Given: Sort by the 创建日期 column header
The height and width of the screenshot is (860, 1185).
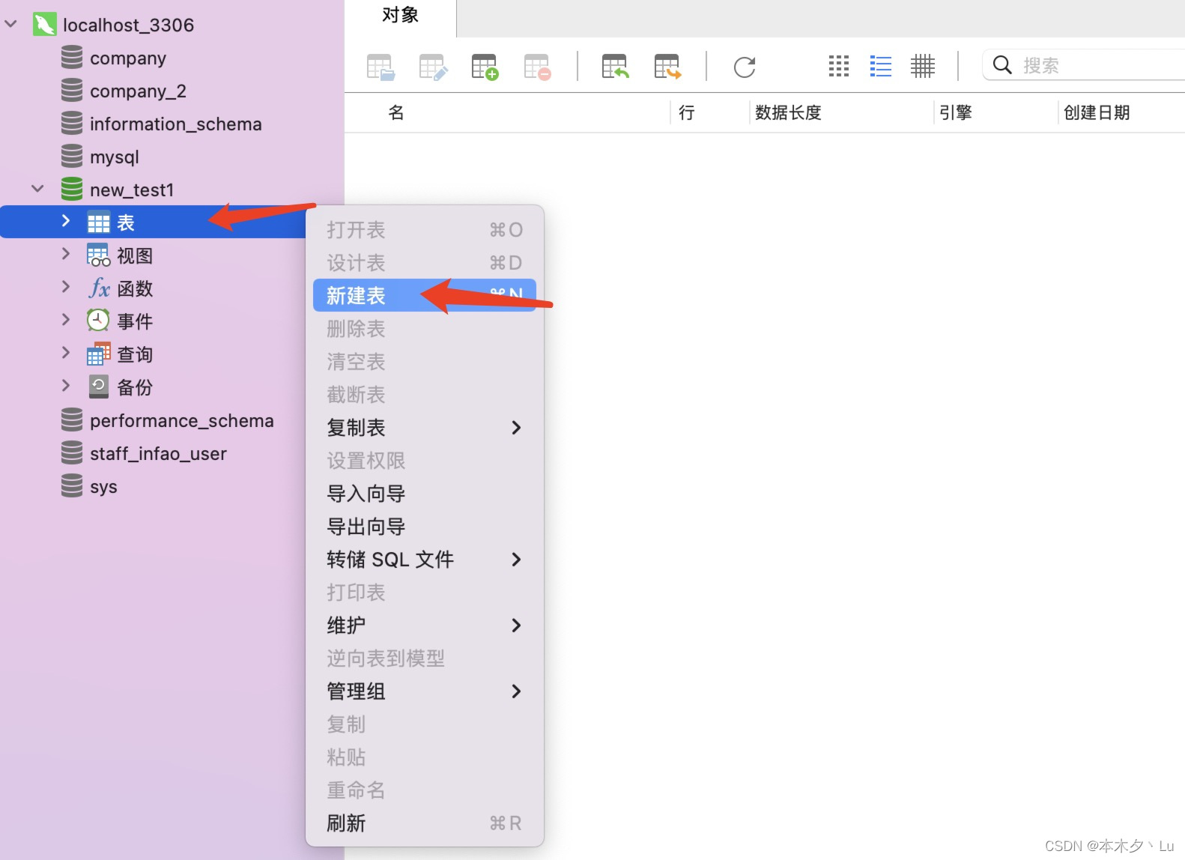Looking at the screenshot, I should pos(1121,112).
